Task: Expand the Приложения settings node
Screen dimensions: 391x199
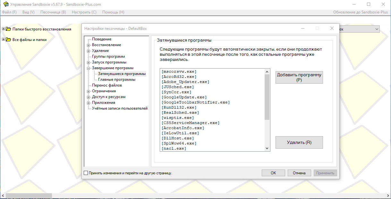Action: [x=88, y=103]
